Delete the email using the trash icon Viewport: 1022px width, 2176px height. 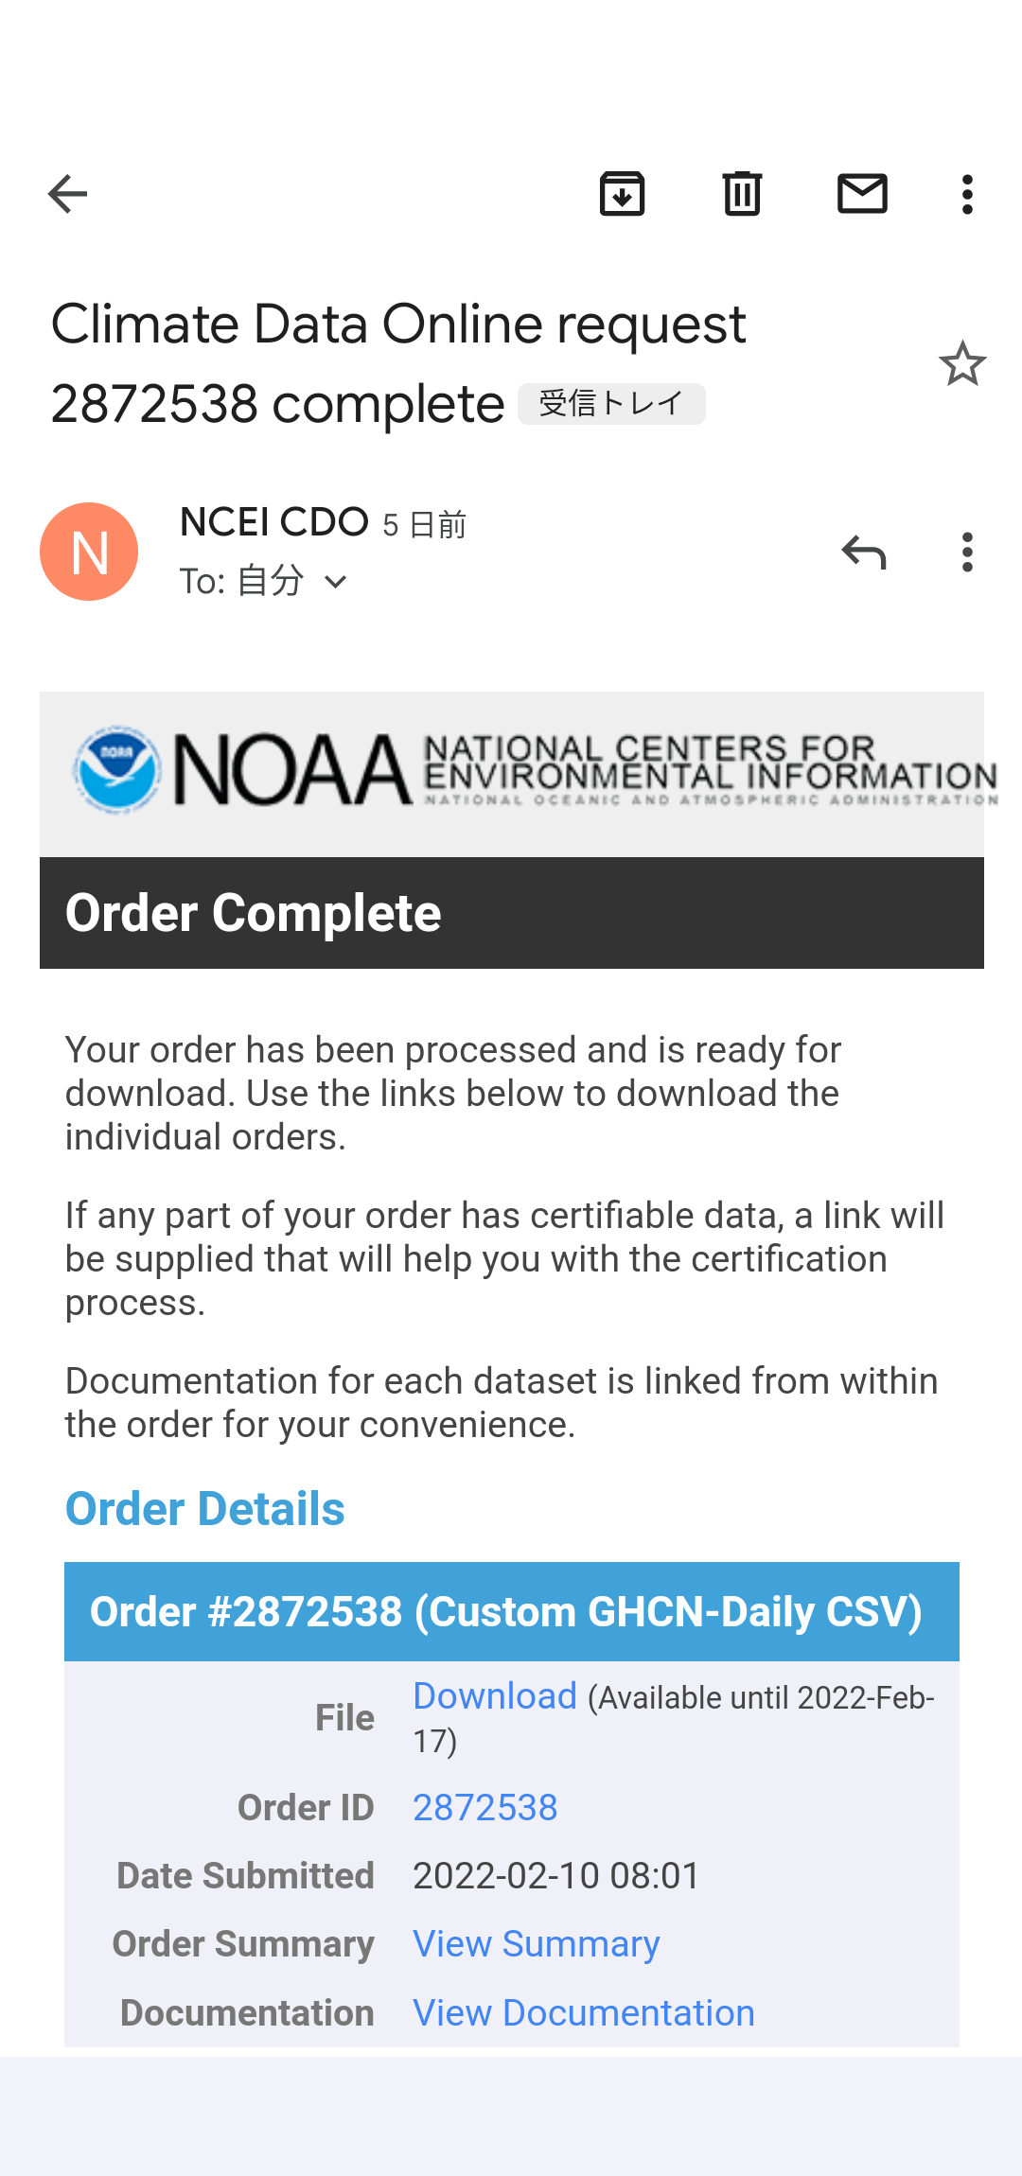point(742,194)
